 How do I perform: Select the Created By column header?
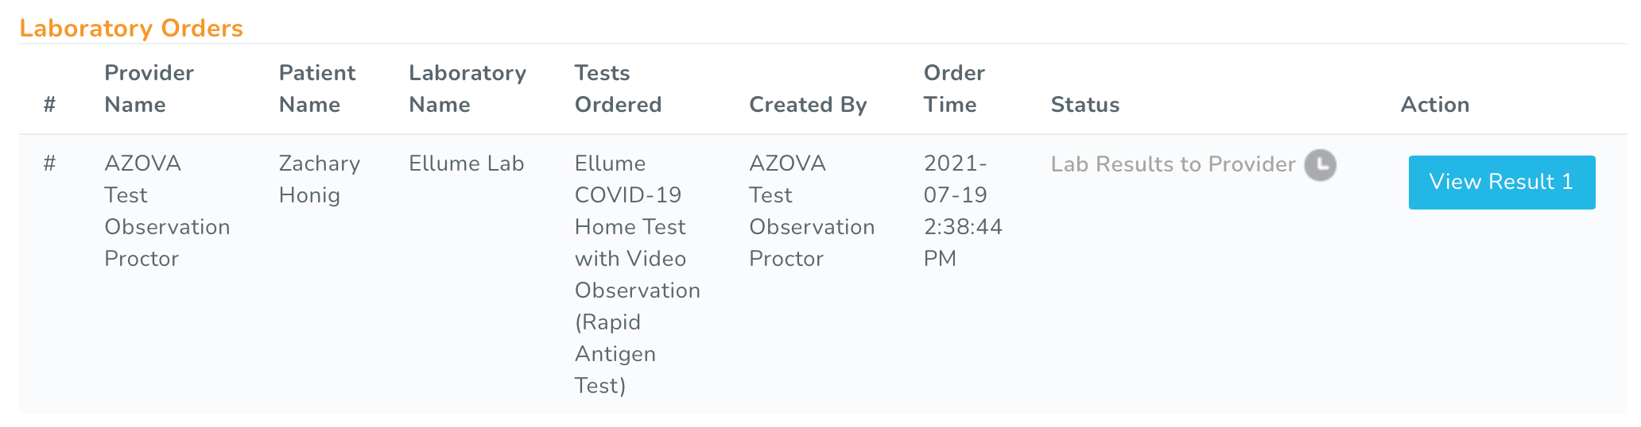pyautogui.click(x=808, y=105)
